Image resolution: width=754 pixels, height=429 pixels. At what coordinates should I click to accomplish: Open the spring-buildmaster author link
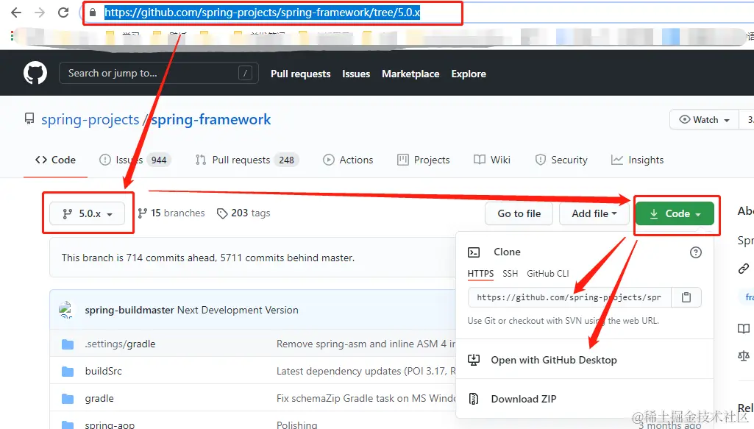point(129,311)
